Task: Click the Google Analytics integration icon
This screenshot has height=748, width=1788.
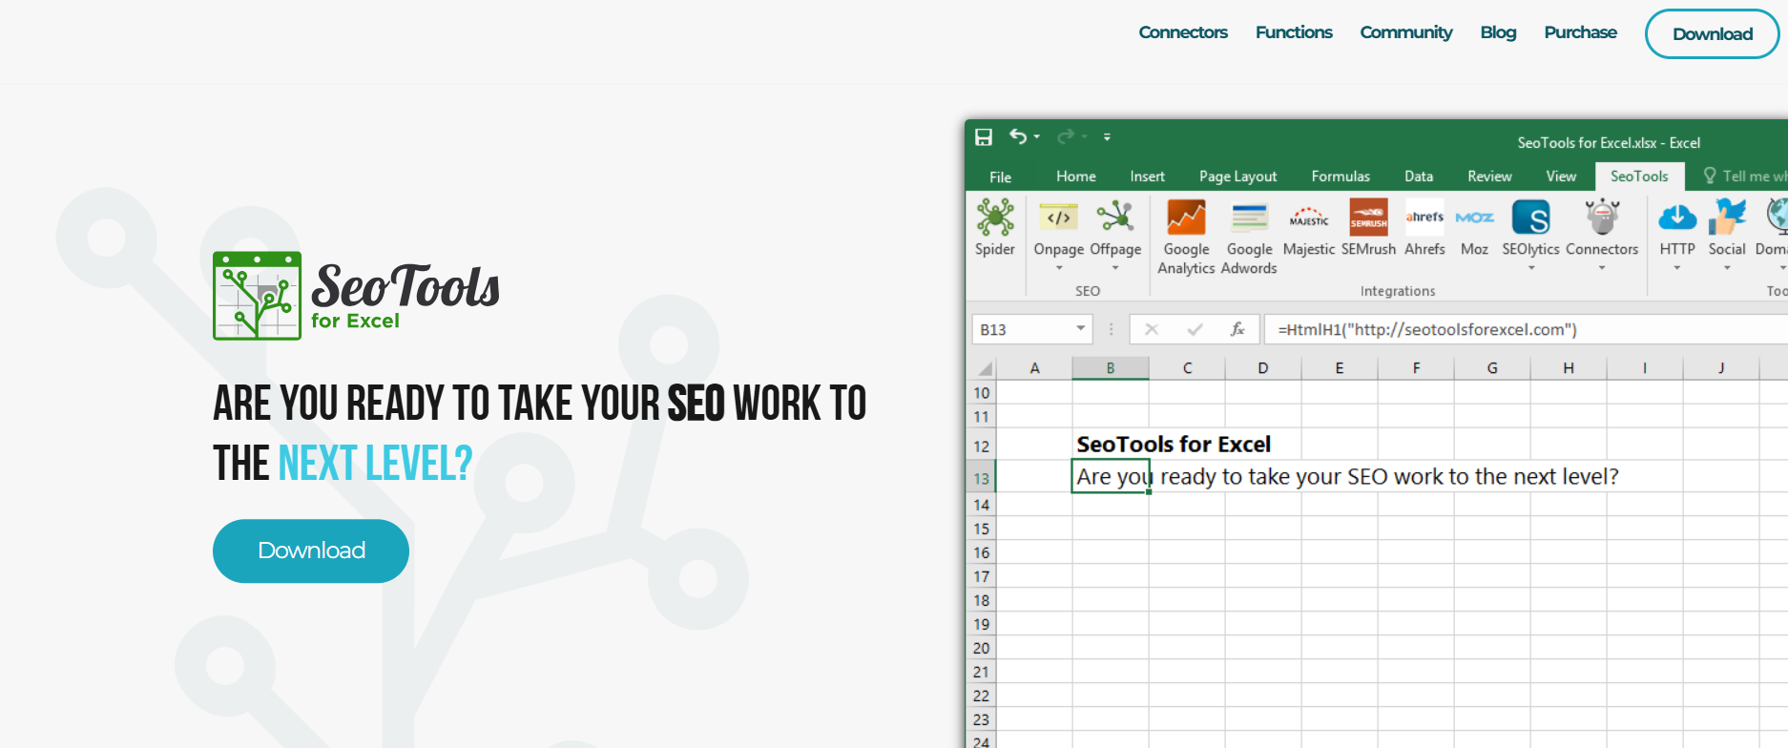Action: (x=1186, y=218)
